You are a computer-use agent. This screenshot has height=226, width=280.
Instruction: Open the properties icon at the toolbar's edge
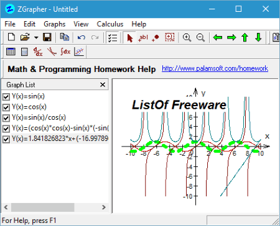[276, 38]
